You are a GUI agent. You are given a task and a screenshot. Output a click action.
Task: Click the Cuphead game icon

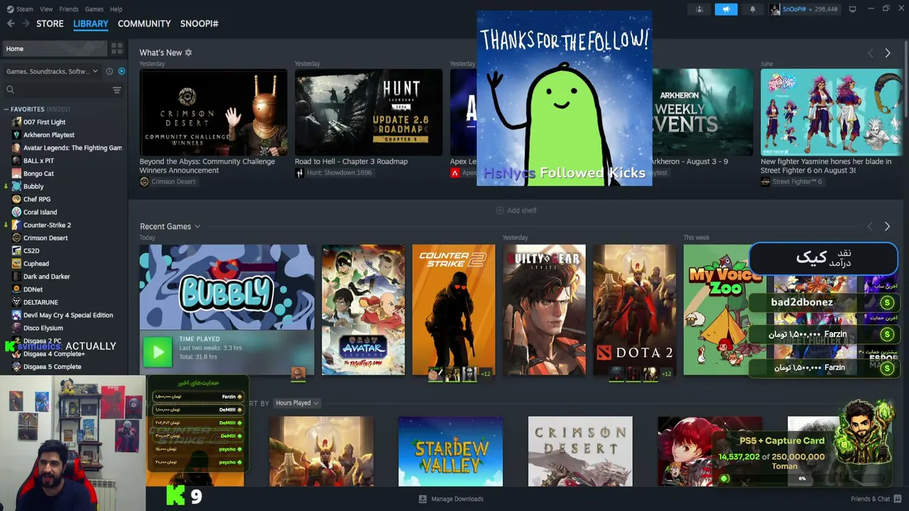click(x=16, y=264)
